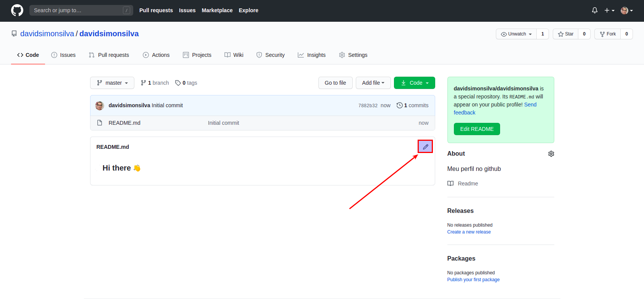
Task: Open the Wiki tab
Action: pos(234,55)
